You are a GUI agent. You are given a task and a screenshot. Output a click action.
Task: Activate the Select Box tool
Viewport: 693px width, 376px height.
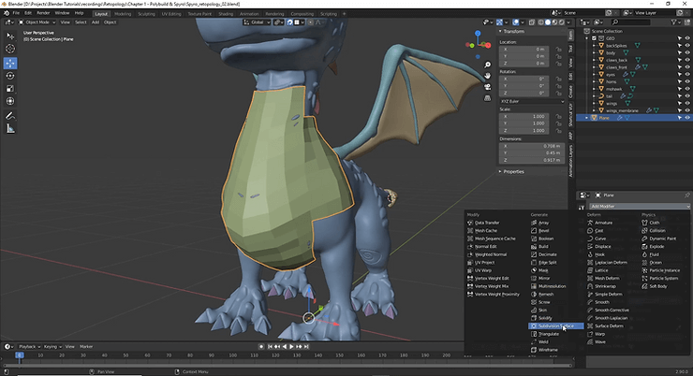pos(10,36)
